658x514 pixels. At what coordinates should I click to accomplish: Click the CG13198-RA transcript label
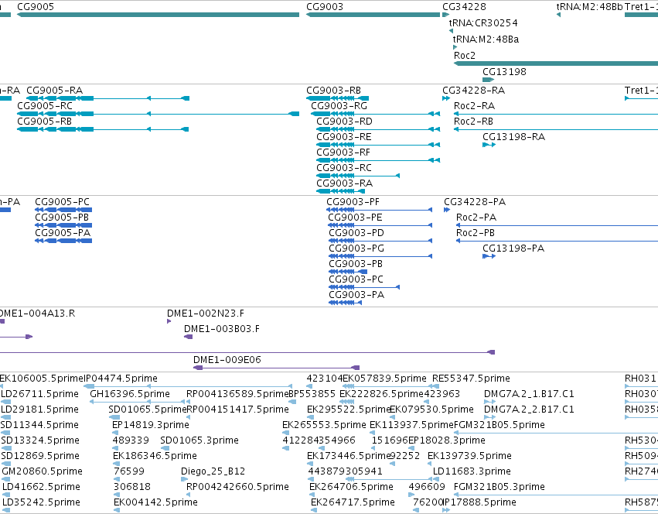tap(513, 137)
